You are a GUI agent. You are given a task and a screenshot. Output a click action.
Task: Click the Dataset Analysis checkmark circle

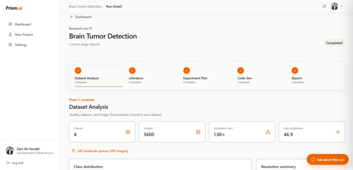[x=78, y=70]
